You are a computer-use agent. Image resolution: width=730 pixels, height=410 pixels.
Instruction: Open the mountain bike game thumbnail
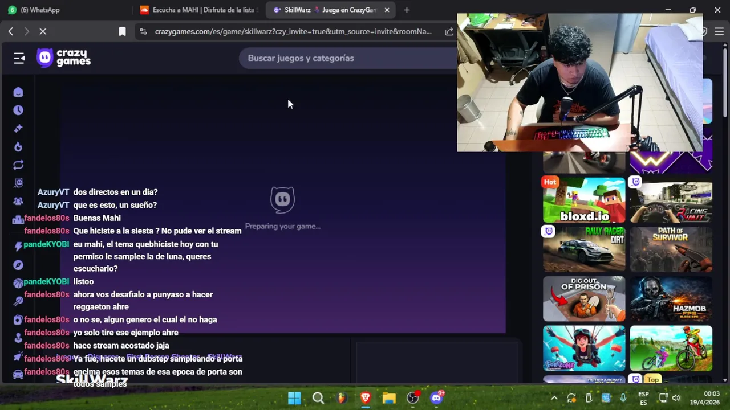(671, 348)
